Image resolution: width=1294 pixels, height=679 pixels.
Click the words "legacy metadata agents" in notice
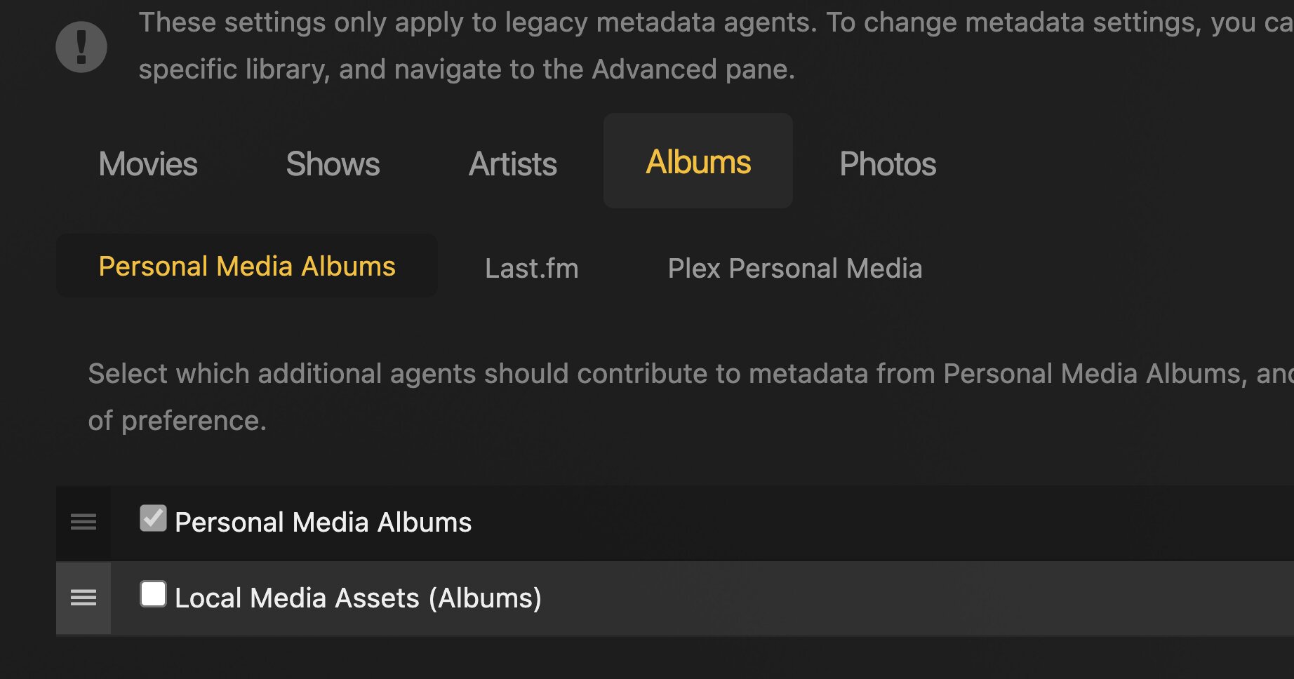(x=661, y=22)
